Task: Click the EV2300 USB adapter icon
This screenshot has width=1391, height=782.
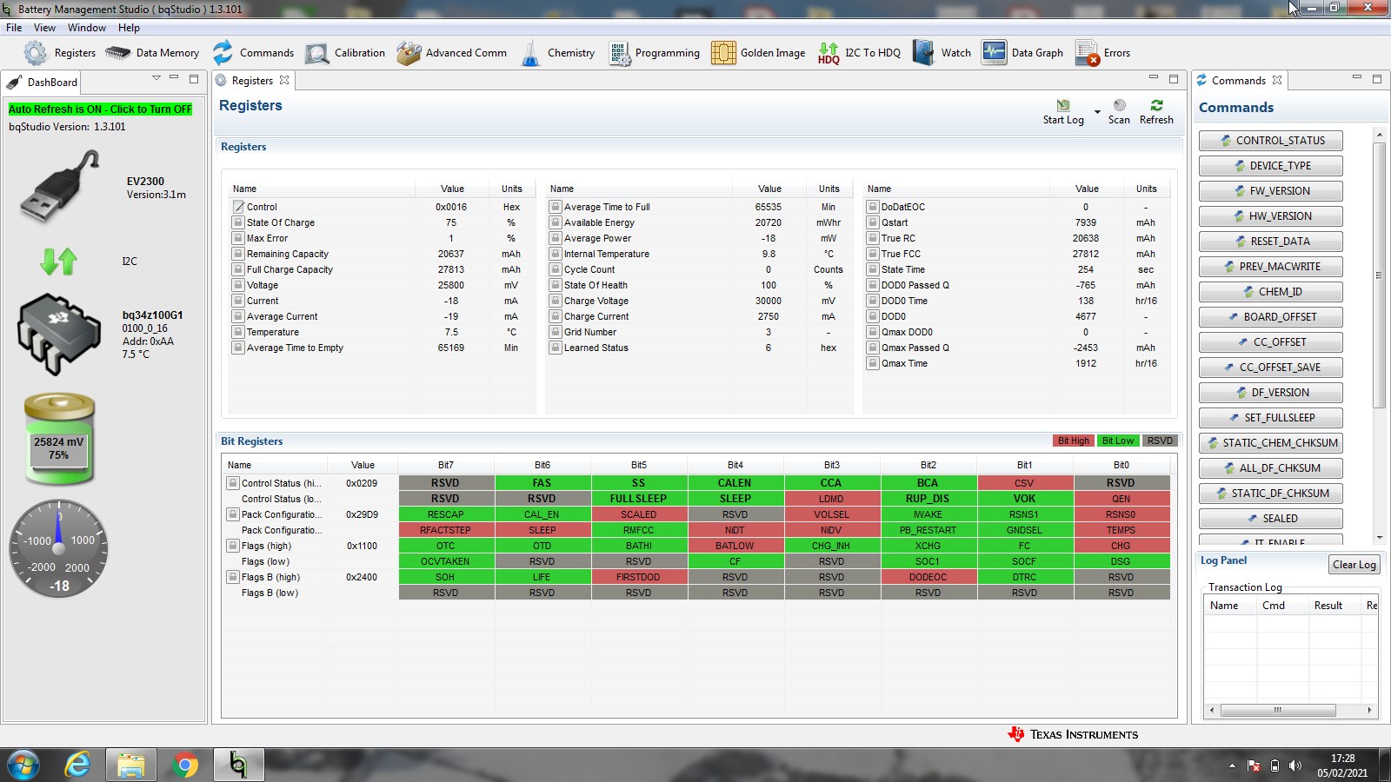Action: coord(59,187)
